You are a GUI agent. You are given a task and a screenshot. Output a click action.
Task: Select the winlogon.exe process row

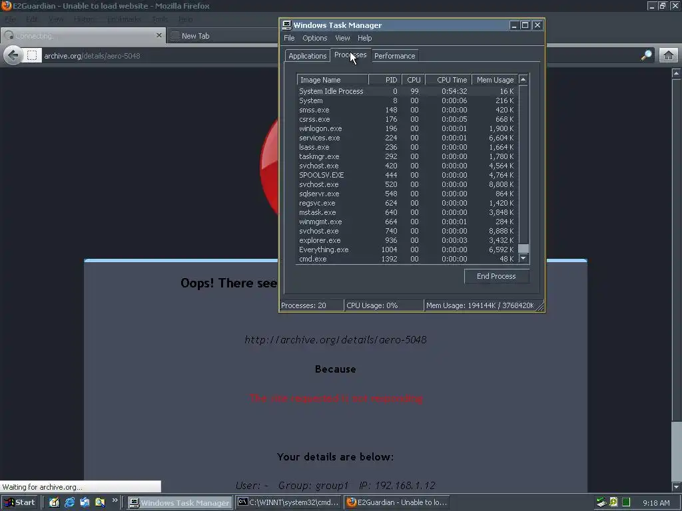point(407,128)
